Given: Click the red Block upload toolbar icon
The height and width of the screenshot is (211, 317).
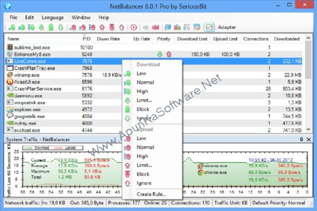Looking at the screenshot, I should pos(112,27).
